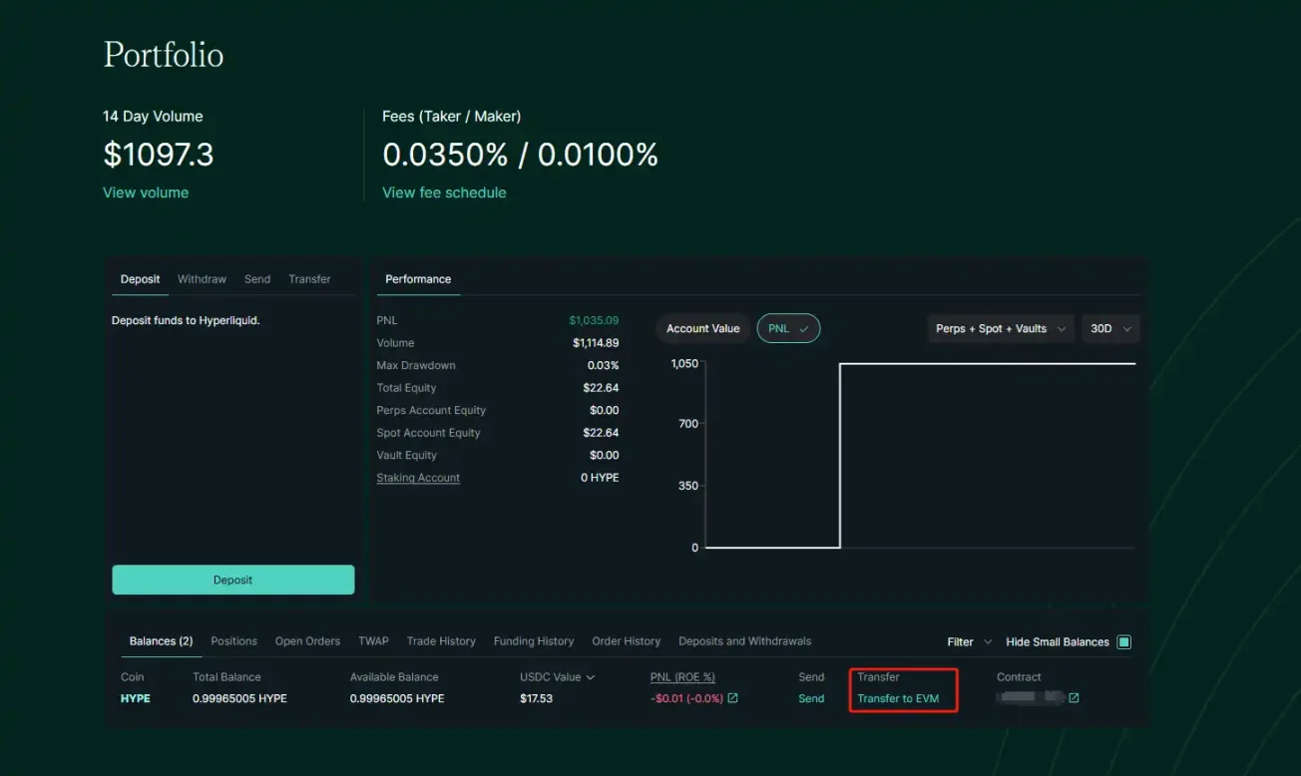Click Transfer to EVM link
The image size is (1301, 776).
pos(898,698)
